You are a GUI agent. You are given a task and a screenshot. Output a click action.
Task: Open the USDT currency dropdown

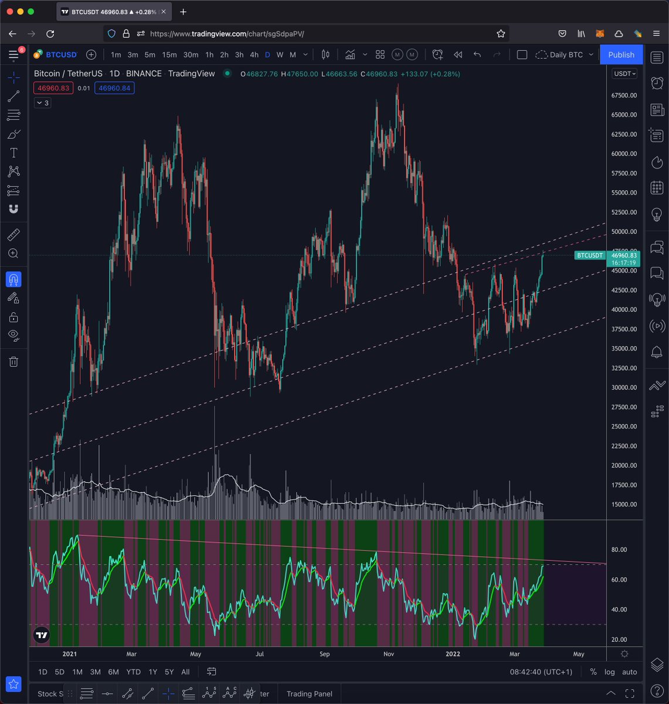click(x=623, y=74)
